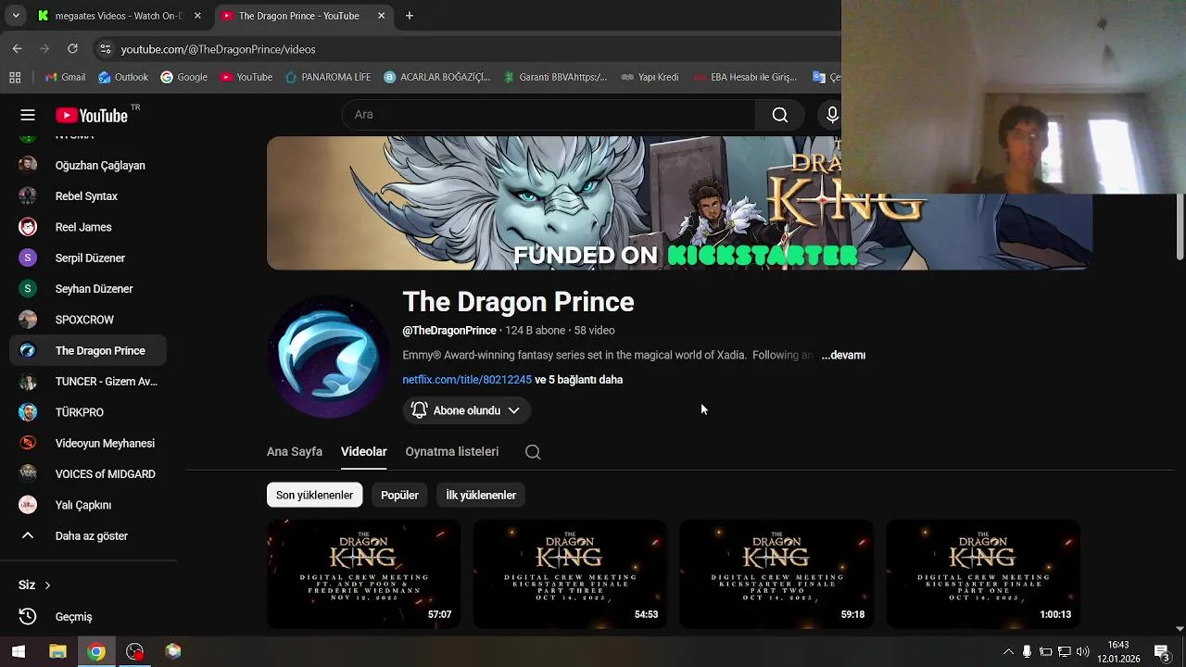Open File Explorer from taskbar

[57, 652]
